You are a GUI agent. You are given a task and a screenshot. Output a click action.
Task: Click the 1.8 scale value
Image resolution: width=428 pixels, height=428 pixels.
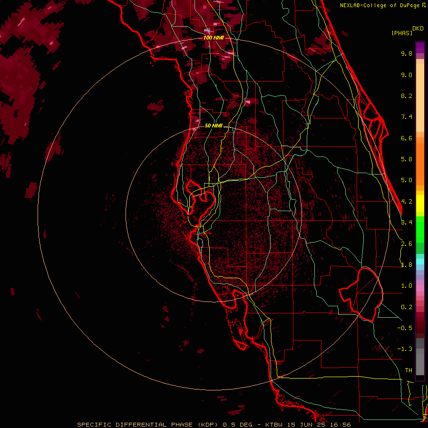coord(407,265)
